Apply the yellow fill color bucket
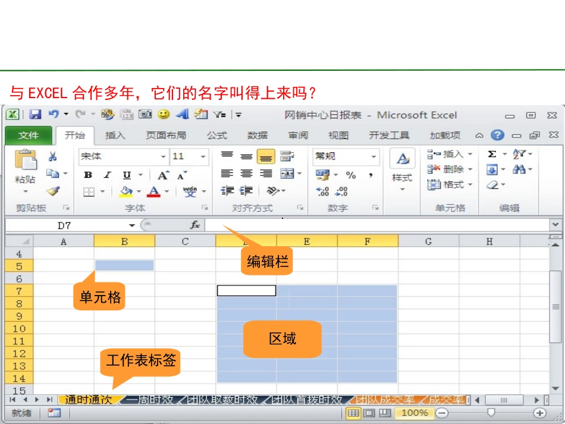The image size is (565, 424). point(125,191)
